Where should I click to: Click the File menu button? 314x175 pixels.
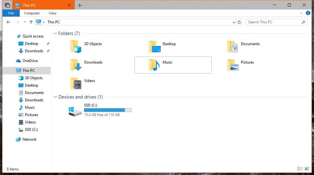[x=11, y=13]
